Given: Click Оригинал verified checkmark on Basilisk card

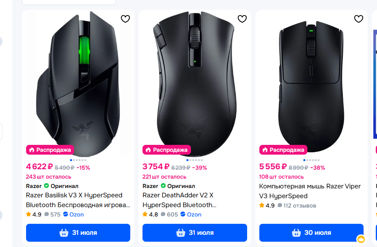Looking at the screenshot, I should (x=46, y=186).
